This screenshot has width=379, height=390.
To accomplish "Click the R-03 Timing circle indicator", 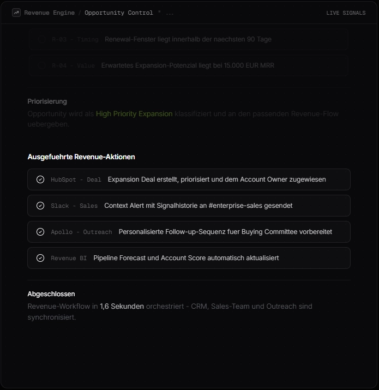I will pos(42,39).
